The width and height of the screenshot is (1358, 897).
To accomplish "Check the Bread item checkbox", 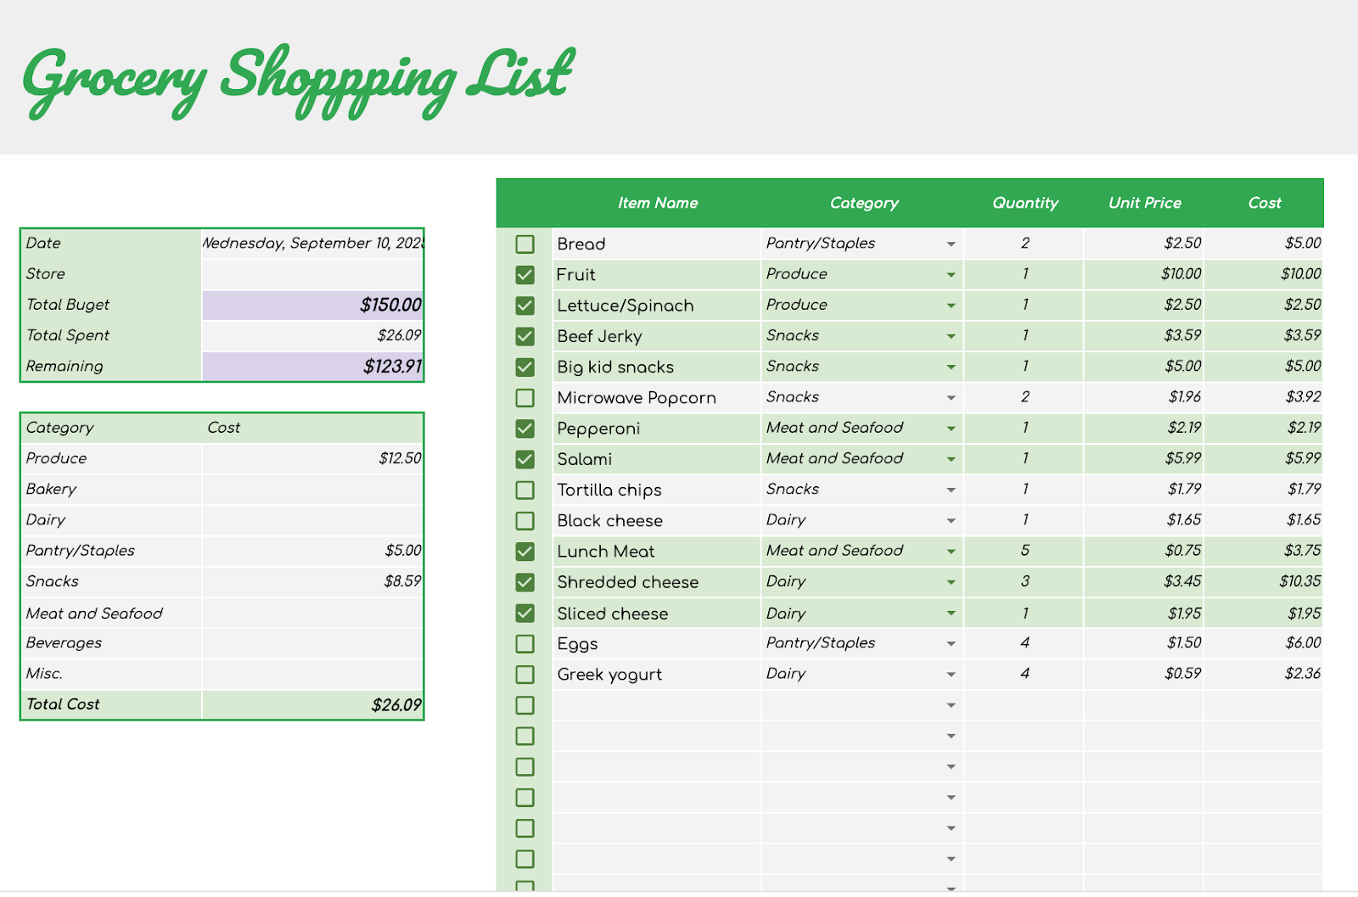I will 524,244.
